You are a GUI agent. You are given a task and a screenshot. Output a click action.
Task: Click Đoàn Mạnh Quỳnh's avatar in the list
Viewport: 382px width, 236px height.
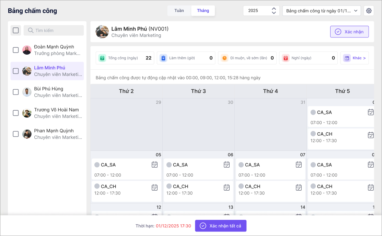pyautogui.click(x=27, y=50)
